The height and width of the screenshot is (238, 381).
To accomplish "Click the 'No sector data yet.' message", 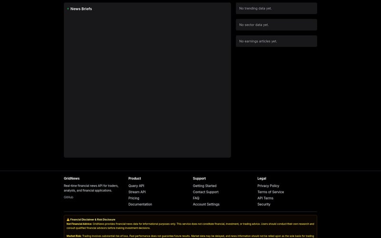I will [254, 25].
